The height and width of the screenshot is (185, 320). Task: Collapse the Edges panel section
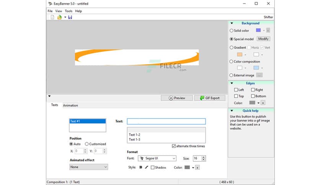point(232,83)
